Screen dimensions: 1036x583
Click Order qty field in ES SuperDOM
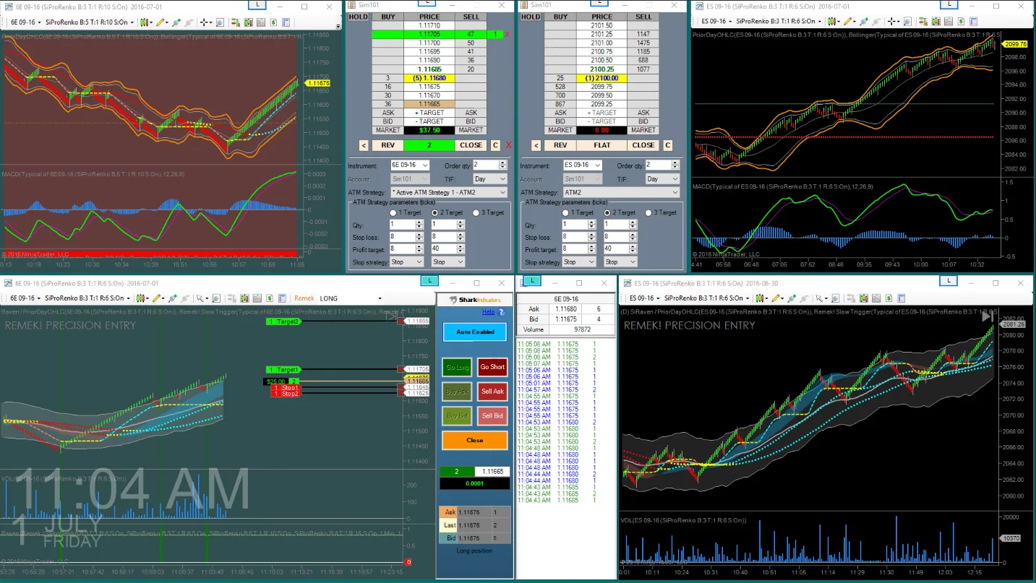pos(663,165)
